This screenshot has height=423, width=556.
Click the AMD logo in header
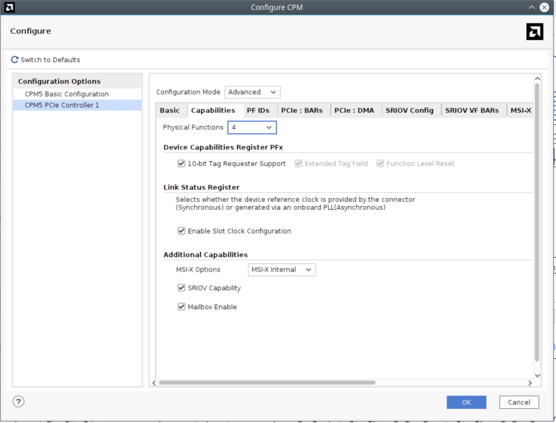[535, 32]
